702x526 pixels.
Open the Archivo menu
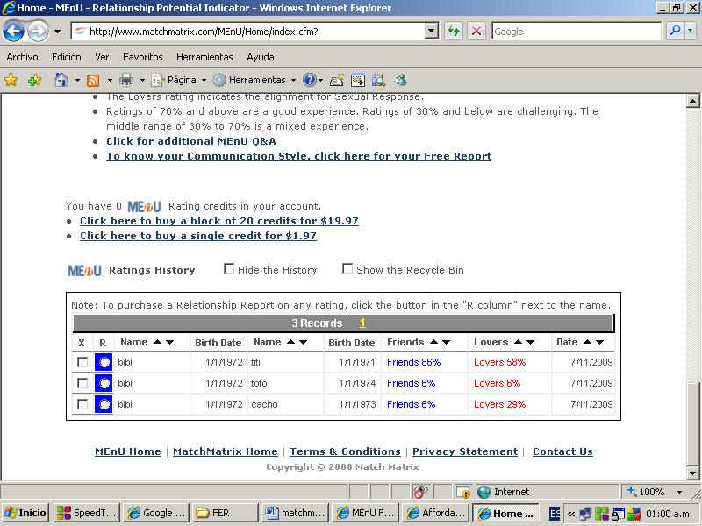(x=22, y=57)
